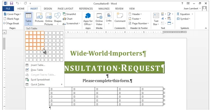Expand the Cover Page gallery
The width and height of the screenshot is (211, 110).
(x=13, y=14)
